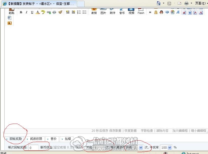Viewport: 208px width, 154px height.
Task: Open the 回帖奖励 tab
Action: tap(14, 139)
